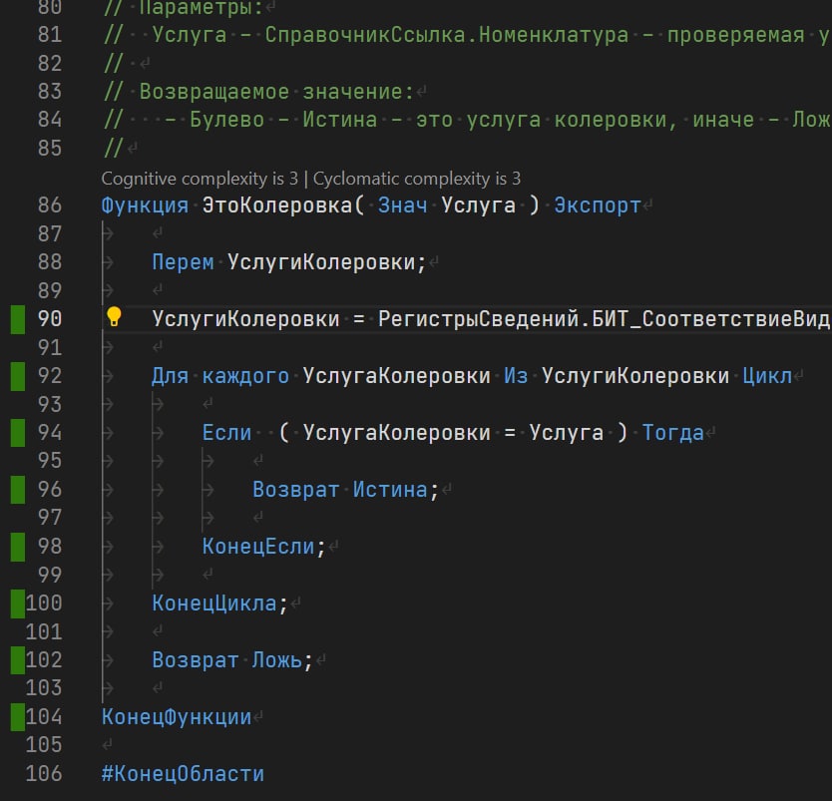This screenshot has width=832, height=801.
Task: Click the keyword Экспорт on line 86
Action: tap(598, 205)
